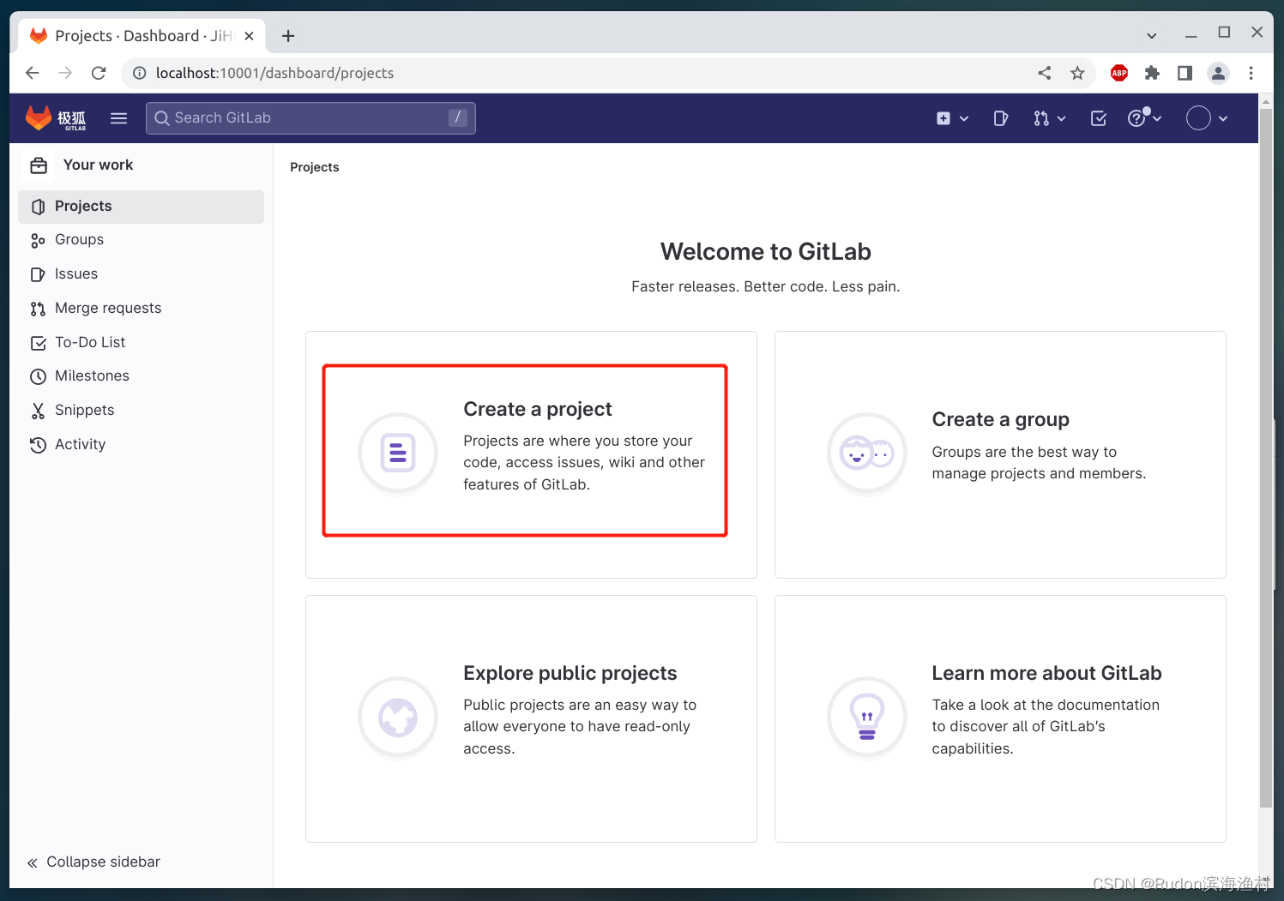Select Groups in the sidebar
This screenshot has height=901, width=1284.
(x=78, y=239)
